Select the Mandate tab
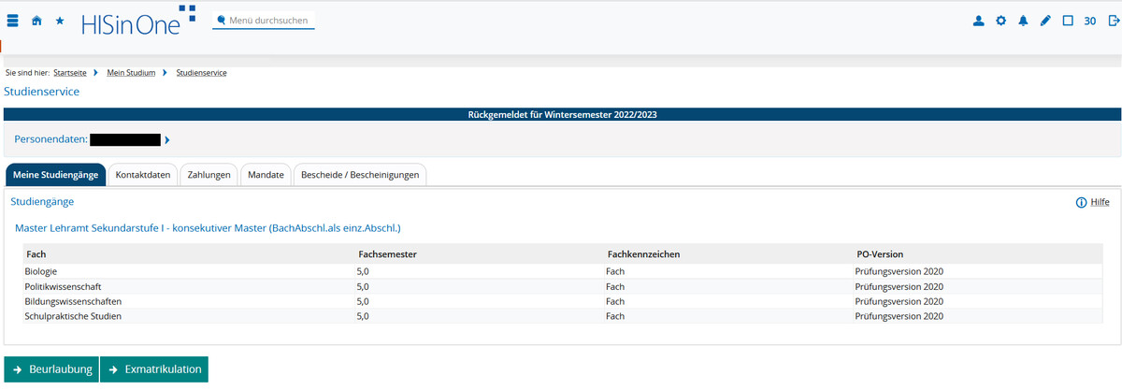Screen dimensions: 1122x390 coord(266,175)
